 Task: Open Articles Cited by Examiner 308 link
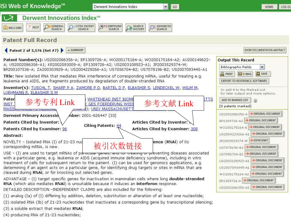click(194, 129)
